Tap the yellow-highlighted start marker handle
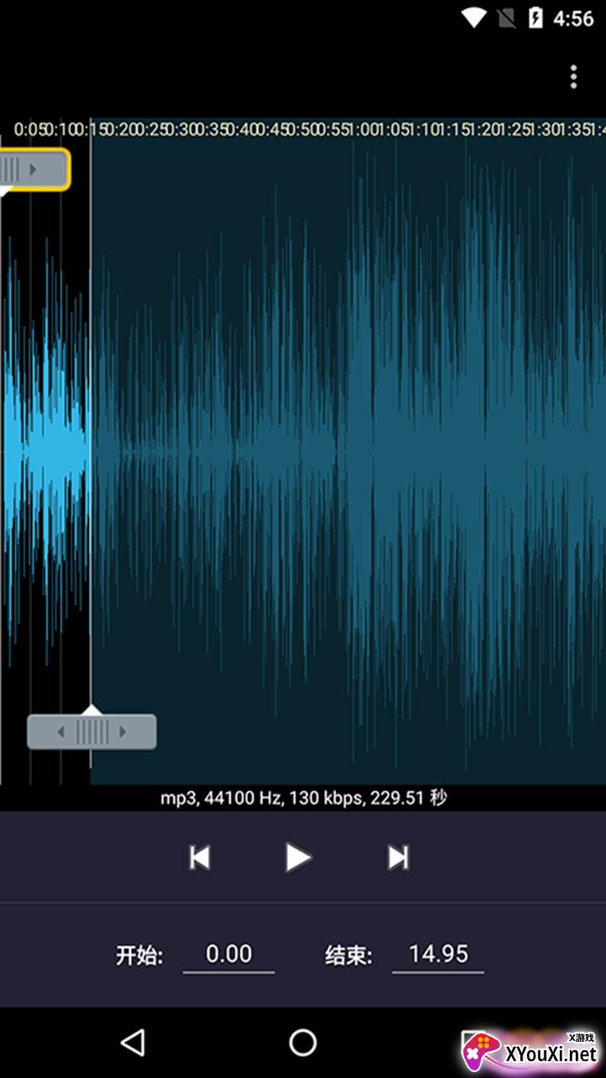 (32, 169)
